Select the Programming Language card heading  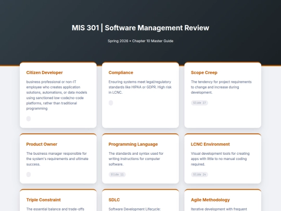tap(133, 144)
